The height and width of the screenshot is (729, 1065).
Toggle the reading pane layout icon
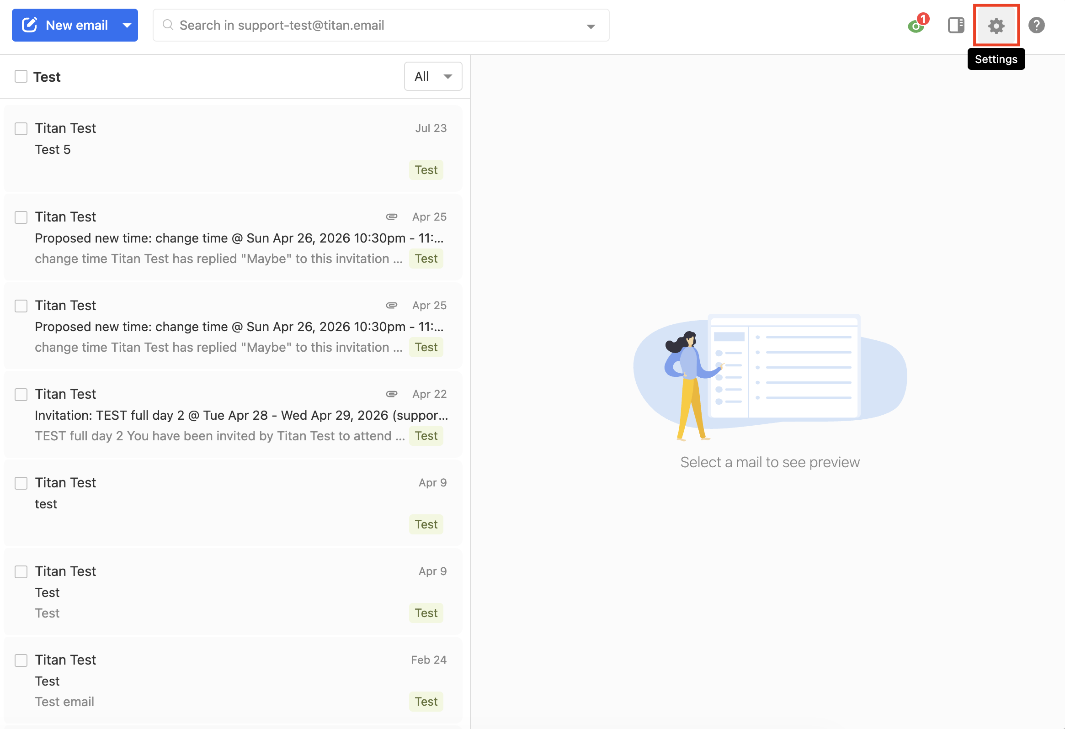click(956, 25)
